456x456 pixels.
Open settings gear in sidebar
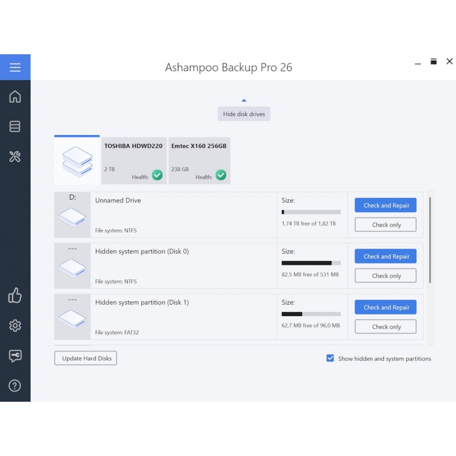[15, 326]
